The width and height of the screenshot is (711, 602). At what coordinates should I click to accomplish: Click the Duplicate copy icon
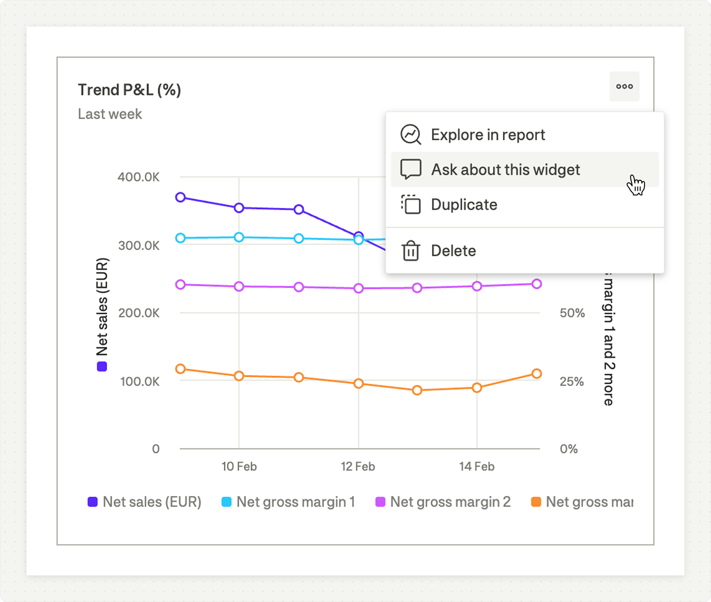click(x=410, y=205)
